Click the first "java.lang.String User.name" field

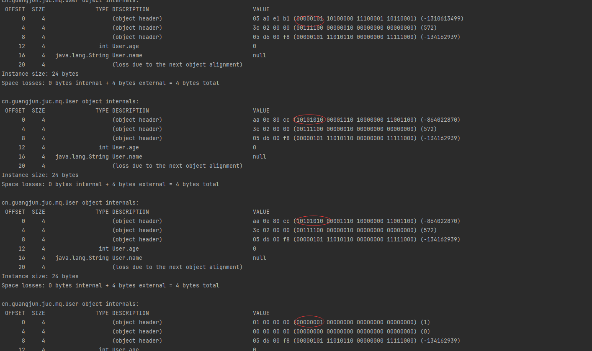pos(98,56)
